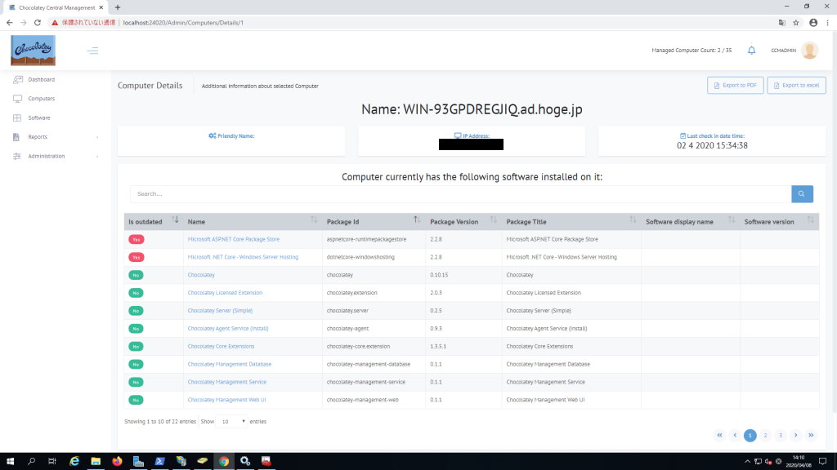
Task: Go to page 3 of results
Action: pos(781,436)
